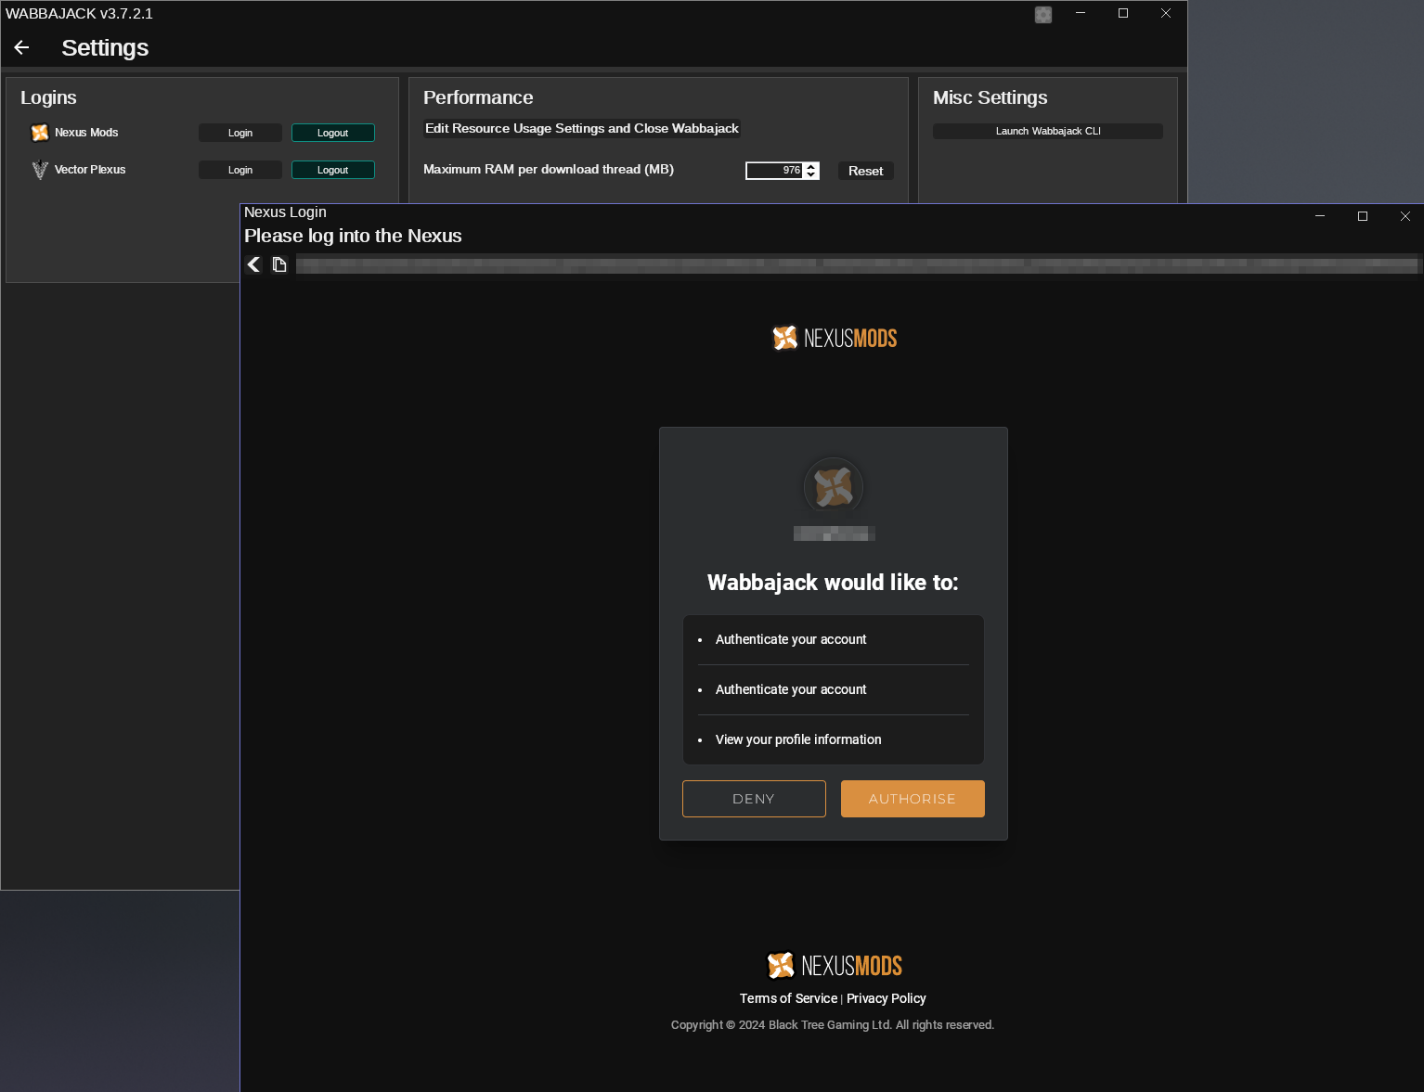Click the 'Maximum RAM per download thread (MB)' label
This screenshot has height=1092, width=1424.
point(549,169)
